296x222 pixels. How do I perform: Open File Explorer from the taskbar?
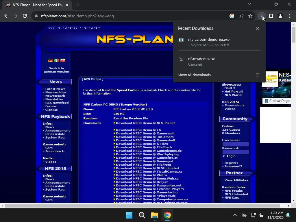coord(155,215)
